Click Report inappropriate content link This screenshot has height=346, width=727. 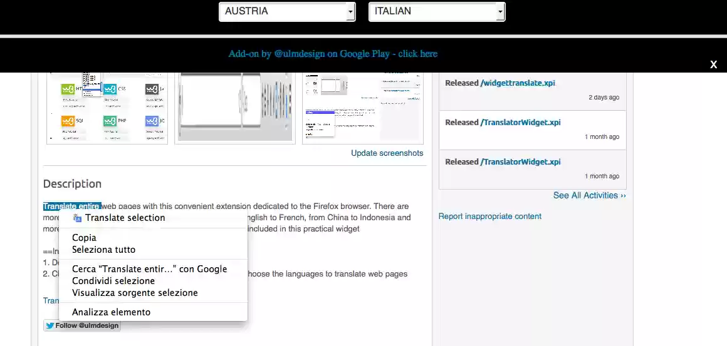click(490, 216)
